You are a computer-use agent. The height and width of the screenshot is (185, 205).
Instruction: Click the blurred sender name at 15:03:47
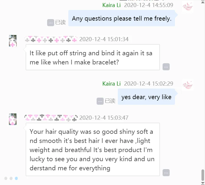pyautogui.click(x=51, y=118)
